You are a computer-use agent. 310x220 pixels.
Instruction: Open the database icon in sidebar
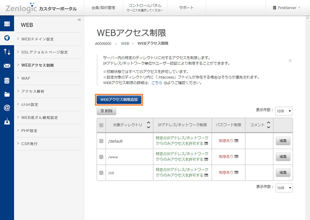point(7,80)
